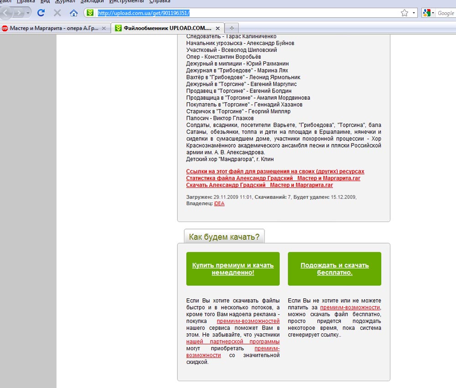Open the Скачать Александр Градский rar link

point(259,185)
